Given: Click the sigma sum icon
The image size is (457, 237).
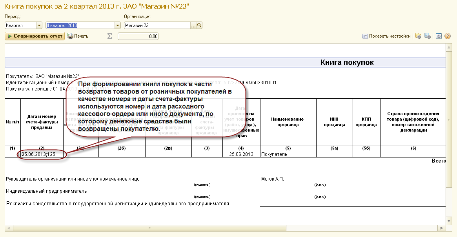Looking at the screenshot, I should [109, 36].
